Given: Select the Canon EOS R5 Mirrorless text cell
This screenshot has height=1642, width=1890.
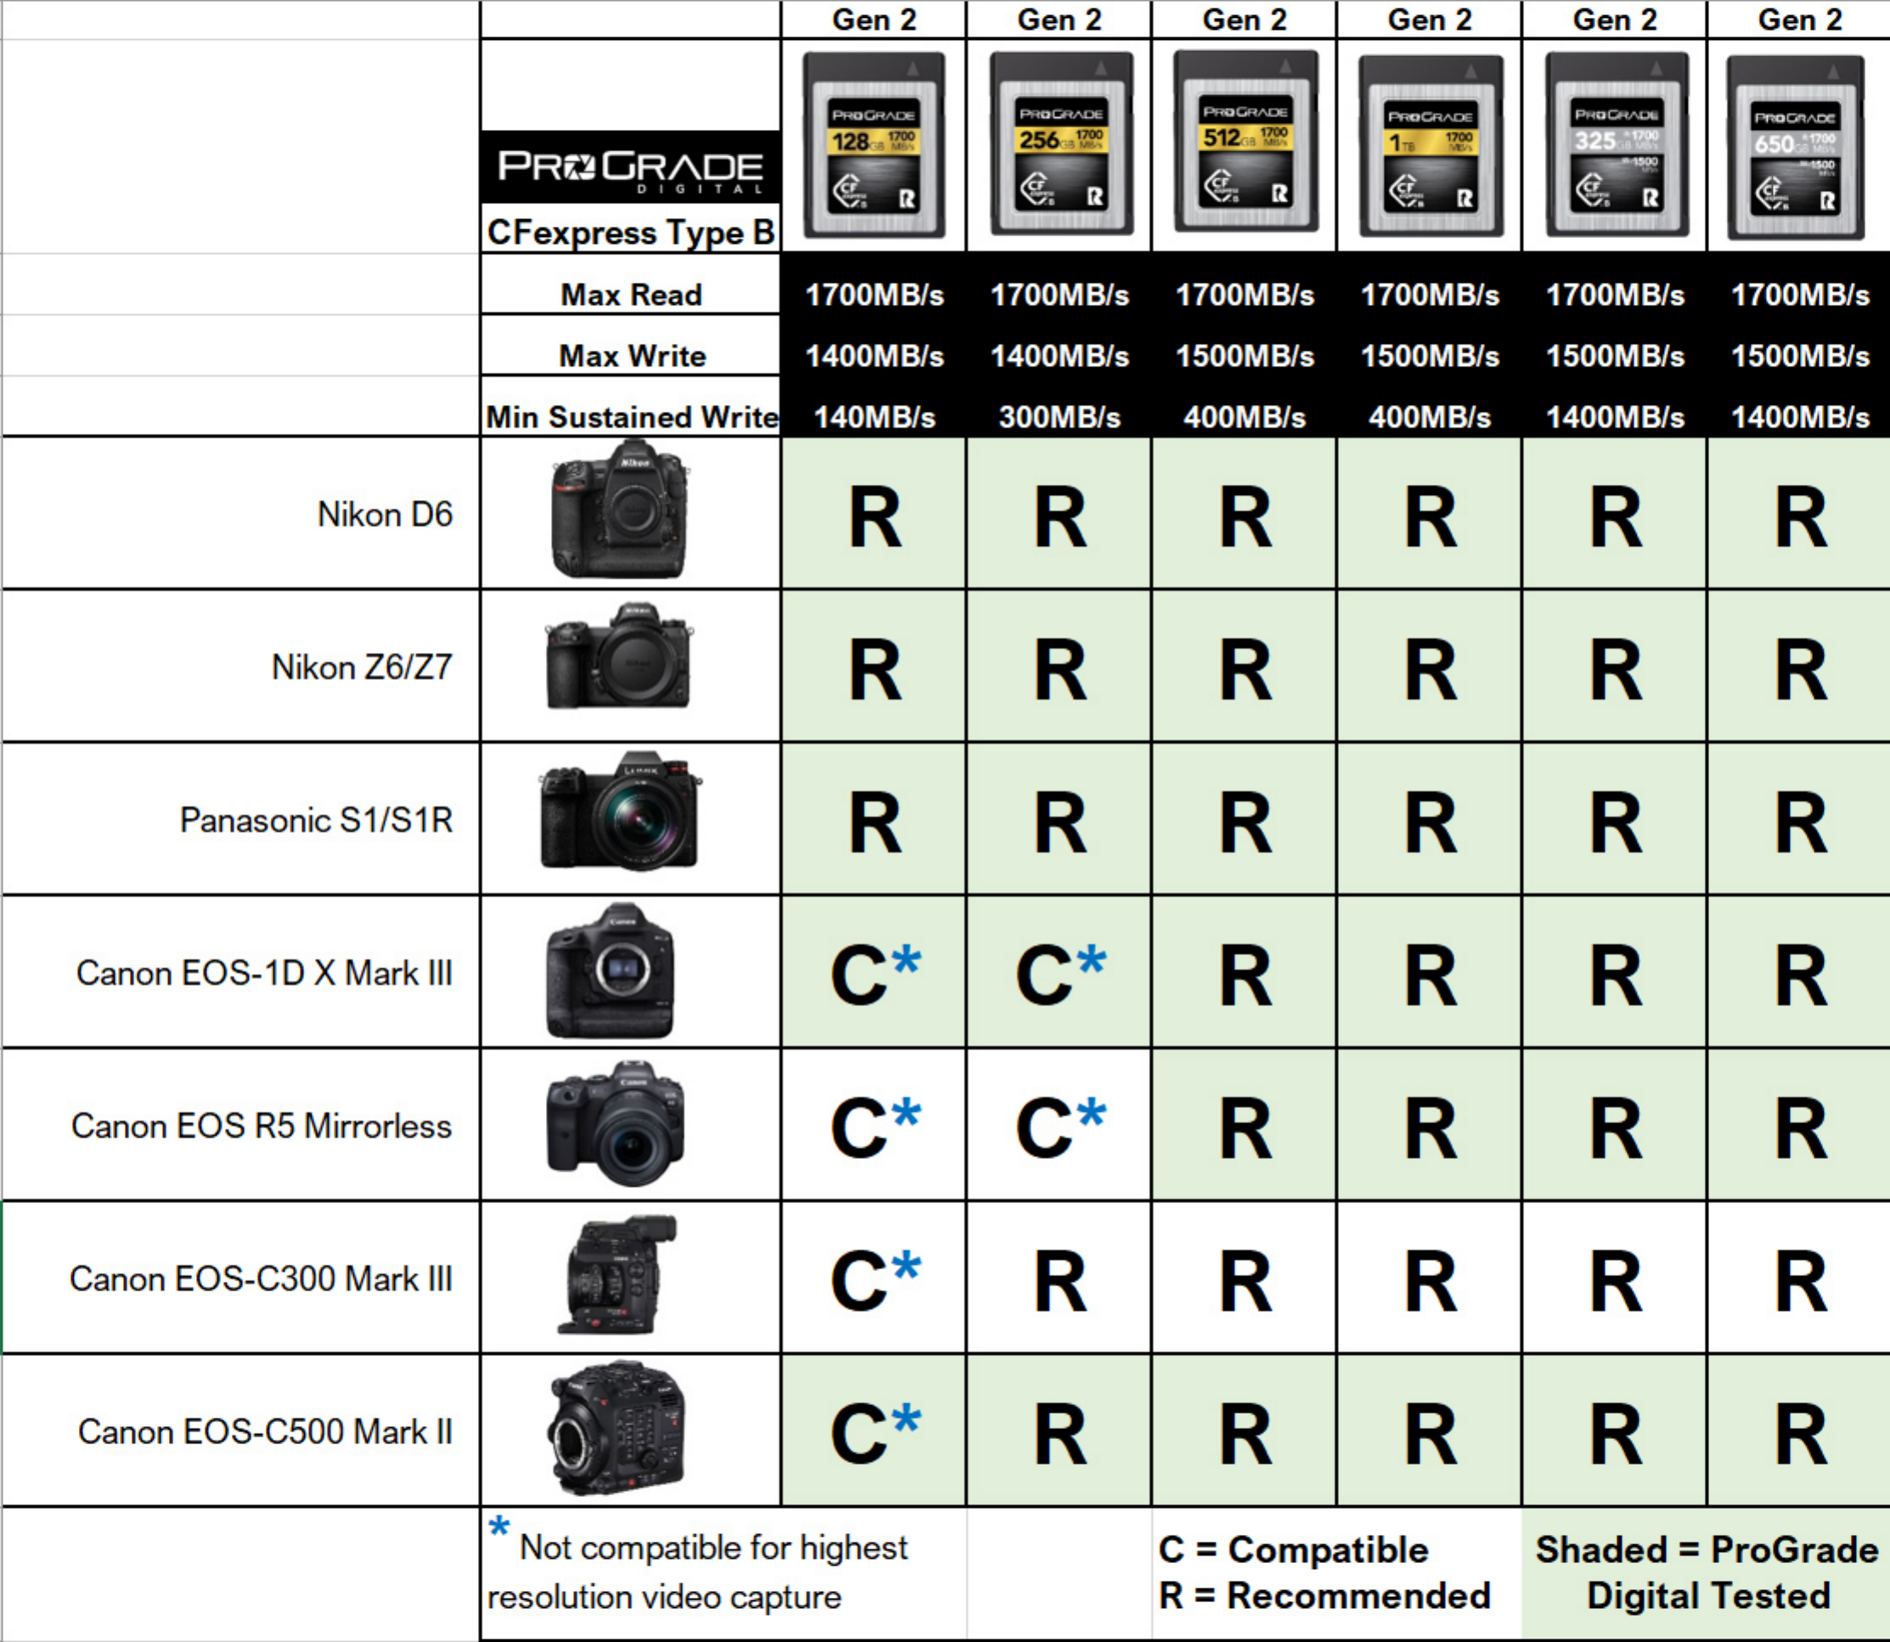Looking at the screenshot, I should (x=262, y=1125).
